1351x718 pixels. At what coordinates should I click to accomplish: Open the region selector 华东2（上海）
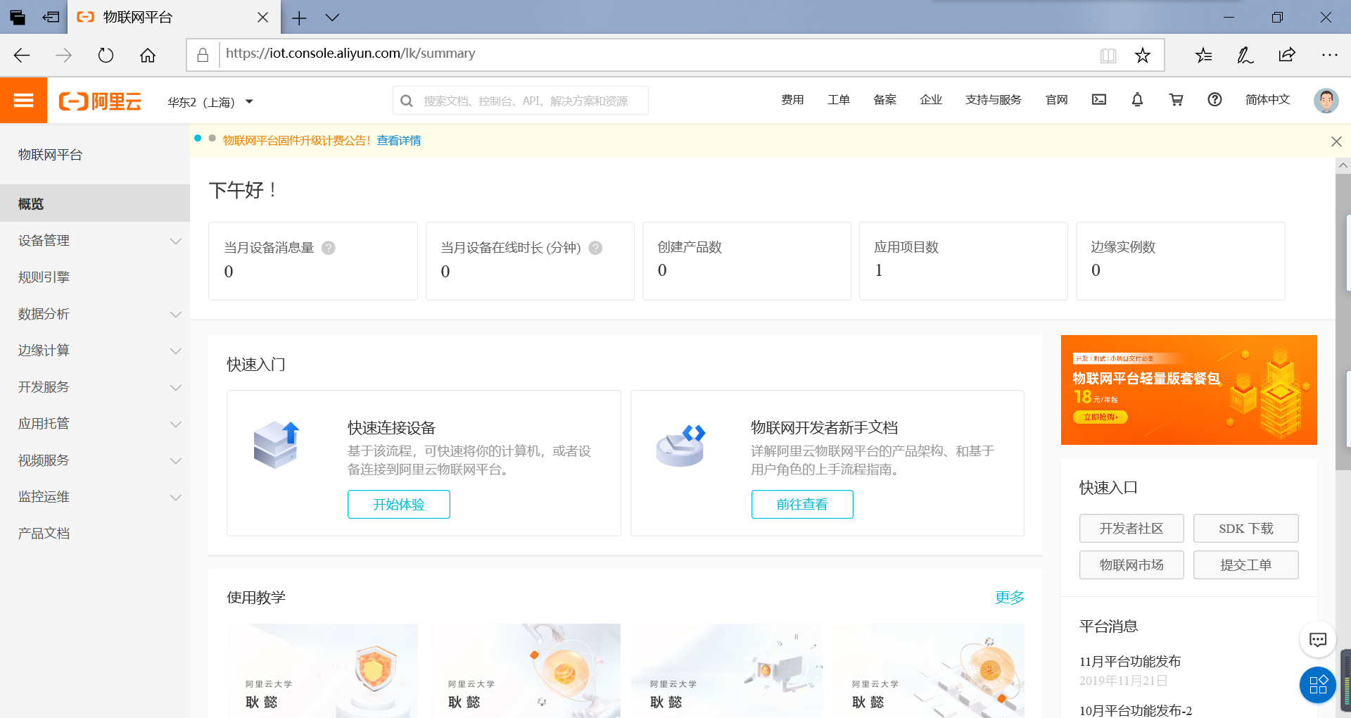(210, 102)
